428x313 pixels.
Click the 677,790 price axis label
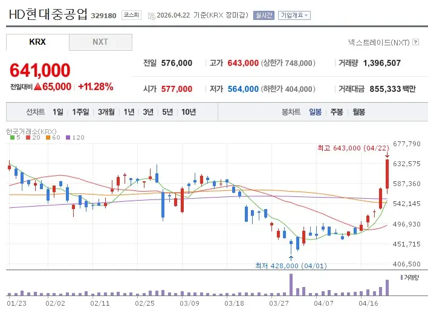tap(407, 144)
